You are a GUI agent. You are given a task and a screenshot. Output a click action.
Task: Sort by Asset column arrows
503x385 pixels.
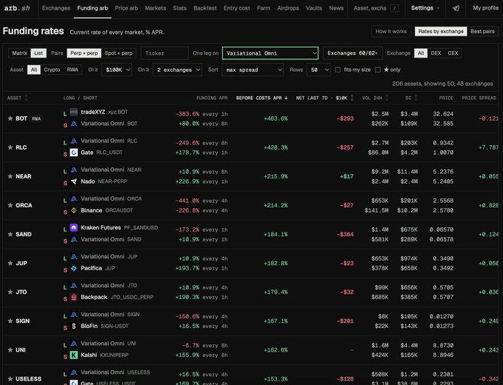(x=27, y=98)
